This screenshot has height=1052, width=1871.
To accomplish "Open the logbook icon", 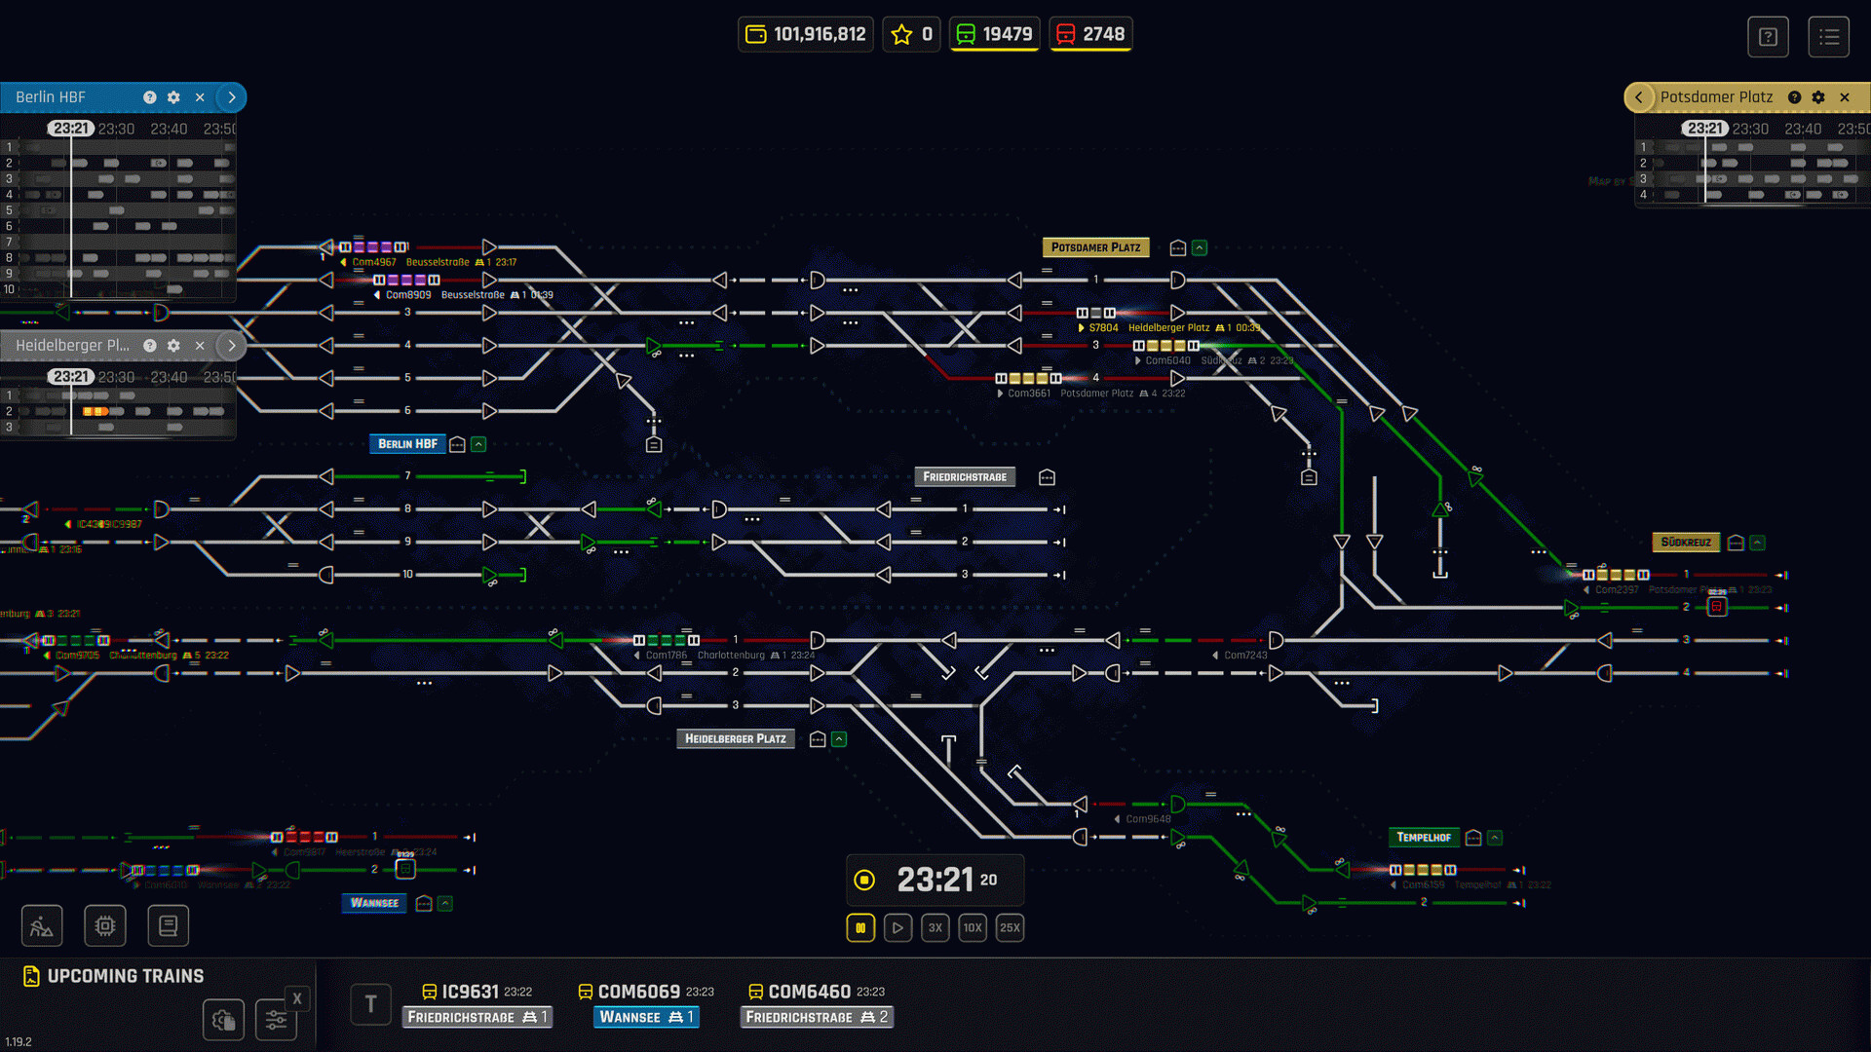I will [168, 926].
